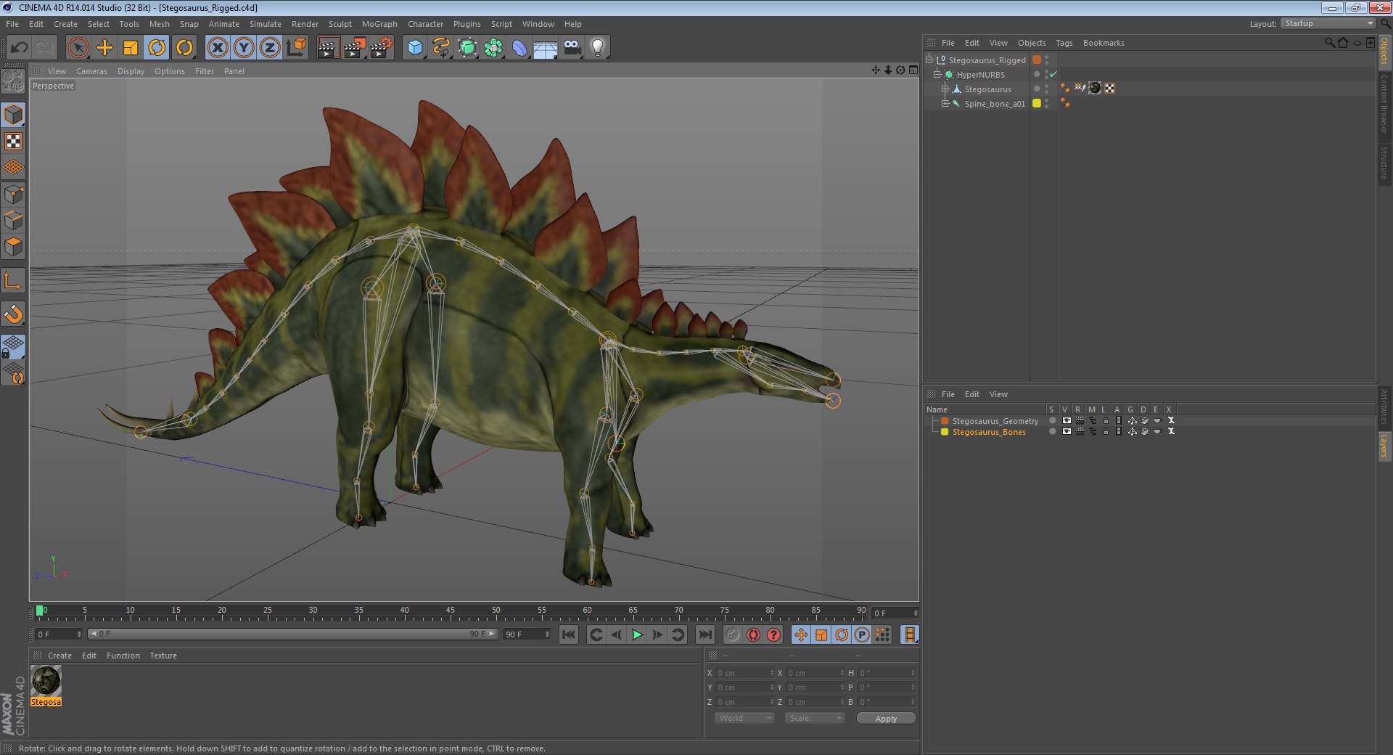Add a Light object
The height and width of the screenshot is (755, 1393).
598,48
